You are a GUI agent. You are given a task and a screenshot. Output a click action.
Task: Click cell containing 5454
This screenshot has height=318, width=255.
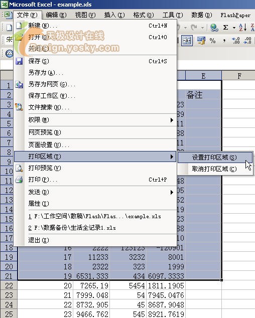(128, 286)
